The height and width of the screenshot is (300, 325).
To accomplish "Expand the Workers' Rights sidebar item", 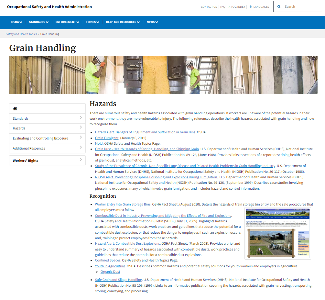I will pyautogui.click(x=81, y=160).
